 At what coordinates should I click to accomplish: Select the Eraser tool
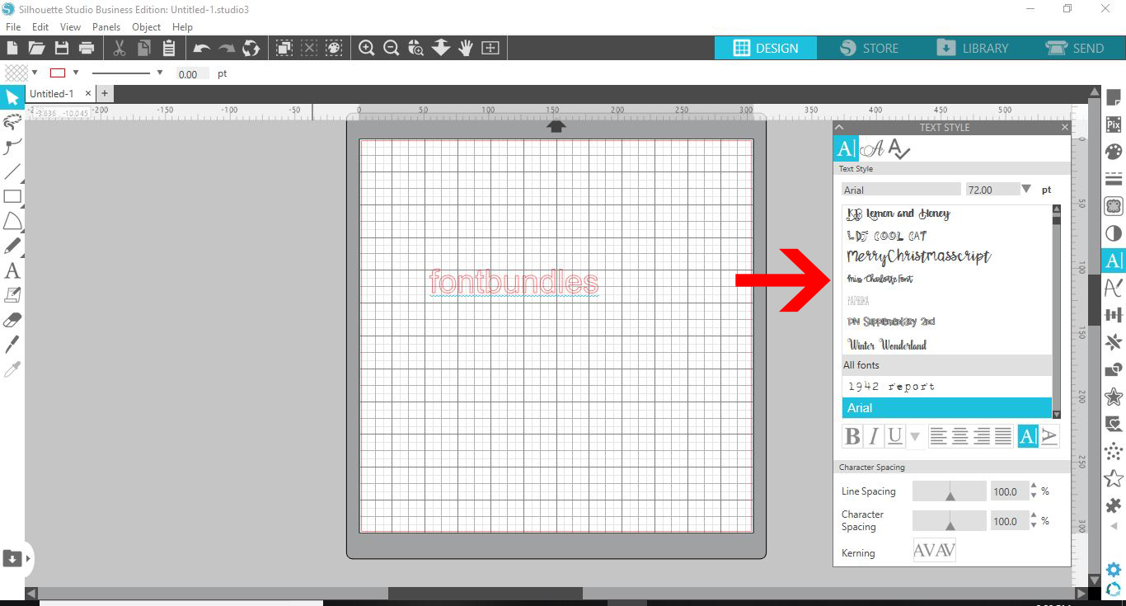point(12,320)
